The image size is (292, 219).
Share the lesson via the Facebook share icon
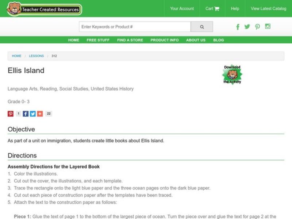[25, 114]
